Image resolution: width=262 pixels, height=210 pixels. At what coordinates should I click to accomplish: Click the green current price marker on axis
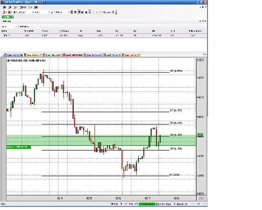coord(200,135)
